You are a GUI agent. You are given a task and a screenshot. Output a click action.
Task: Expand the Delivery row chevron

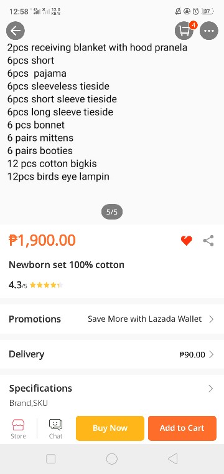pyautogui.click(x=212, y=354)
